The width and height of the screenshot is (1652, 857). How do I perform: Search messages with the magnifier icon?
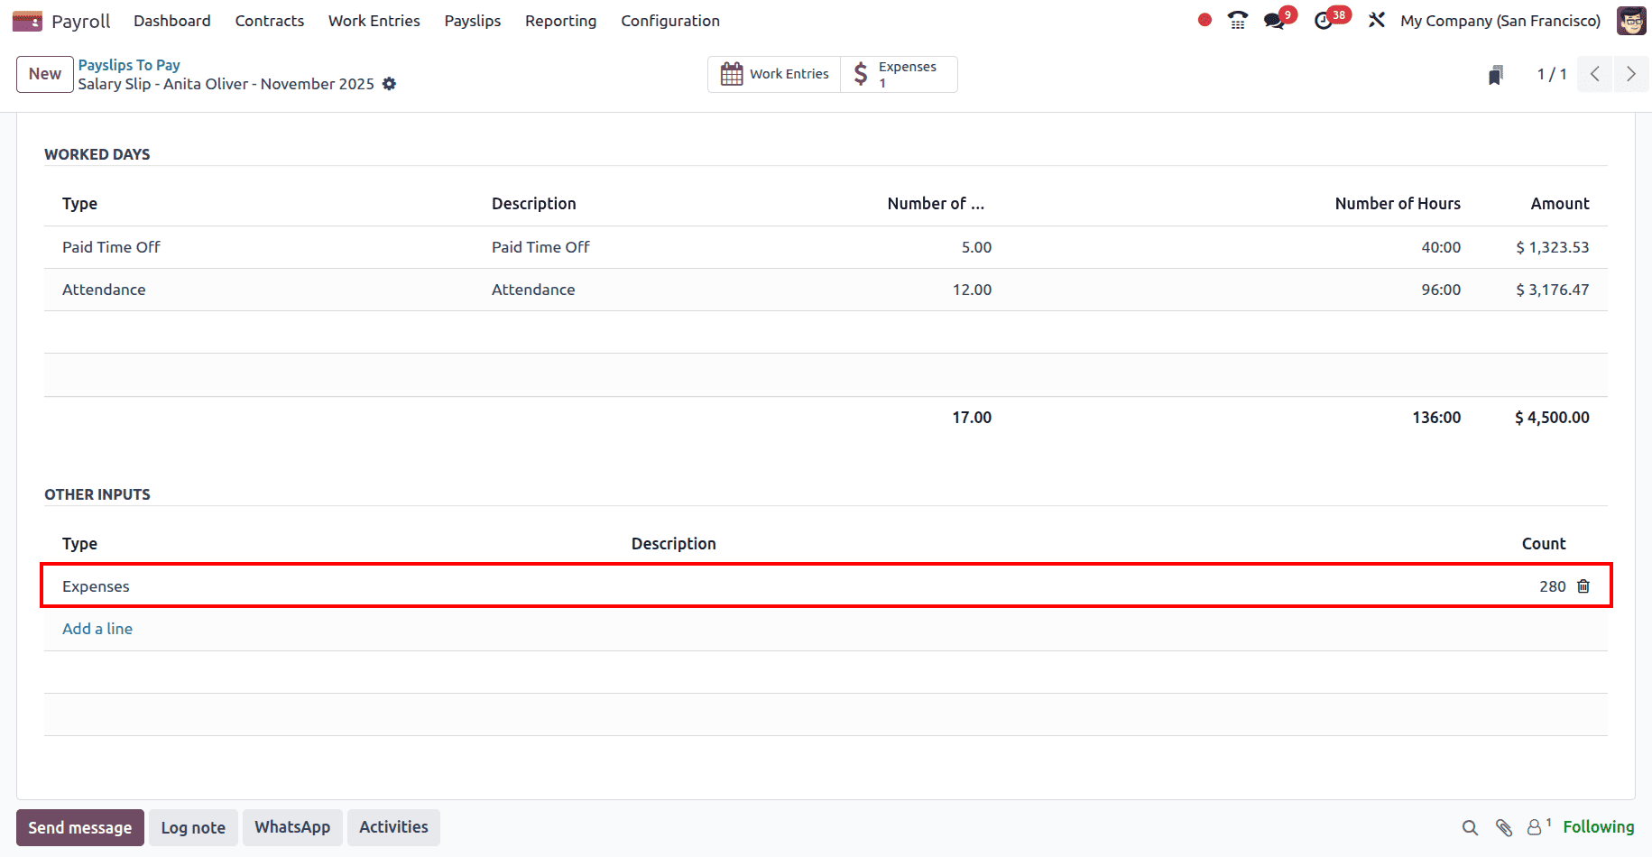tap(1470, 827)
